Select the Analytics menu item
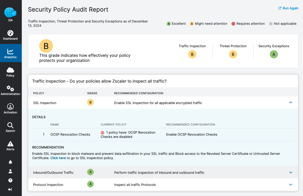 pyautogui.click(x=10, y=53)
